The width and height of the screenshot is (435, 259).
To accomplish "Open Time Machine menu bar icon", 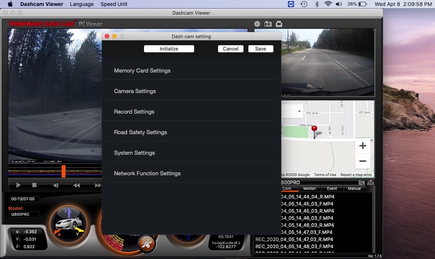I will click(304, 4).
